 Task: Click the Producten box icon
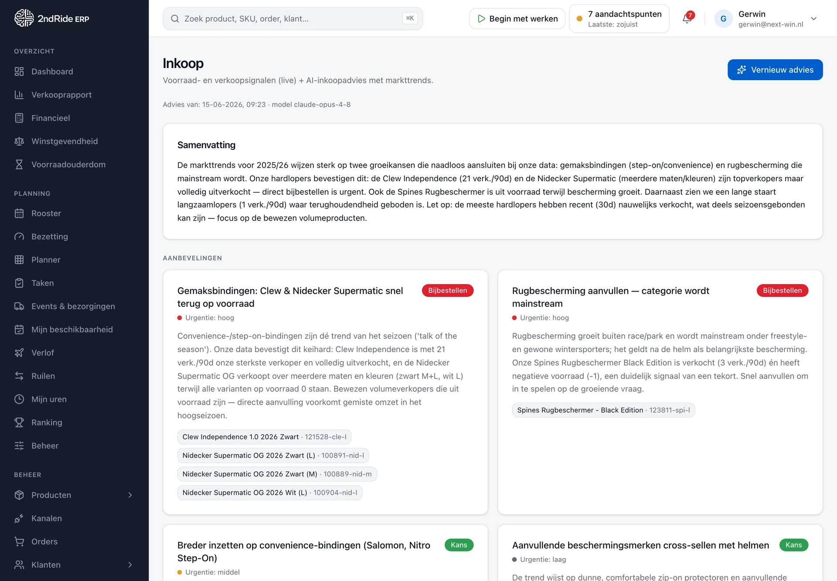19,495
